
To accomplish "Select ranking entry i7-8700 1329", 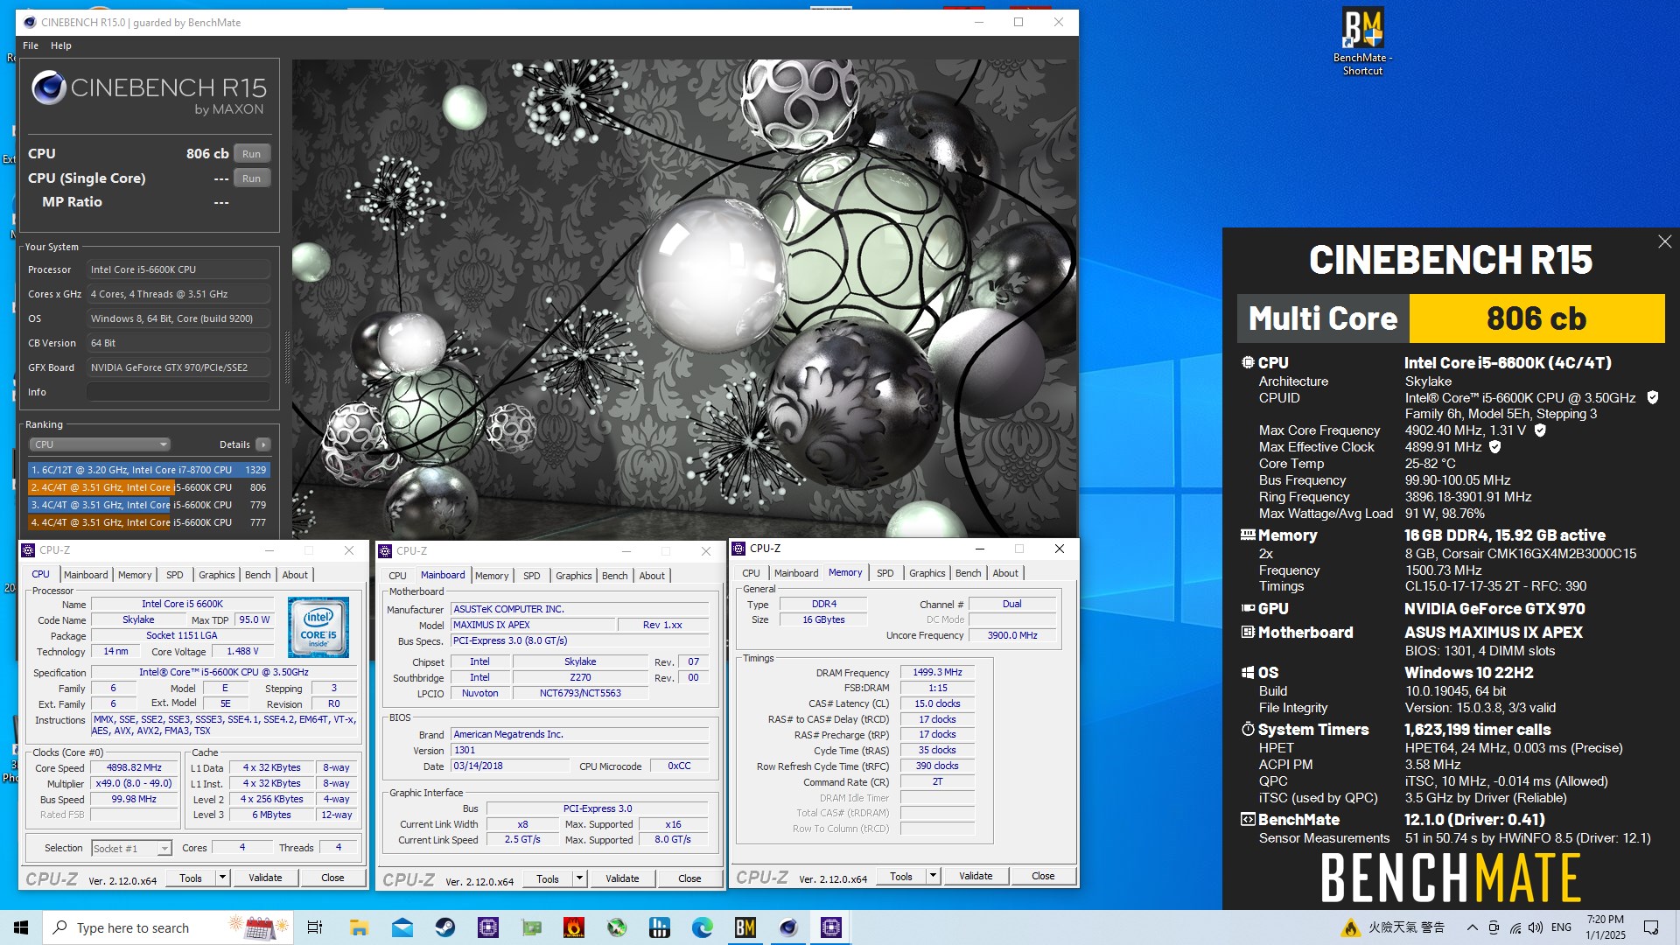I will click(149, 470).
